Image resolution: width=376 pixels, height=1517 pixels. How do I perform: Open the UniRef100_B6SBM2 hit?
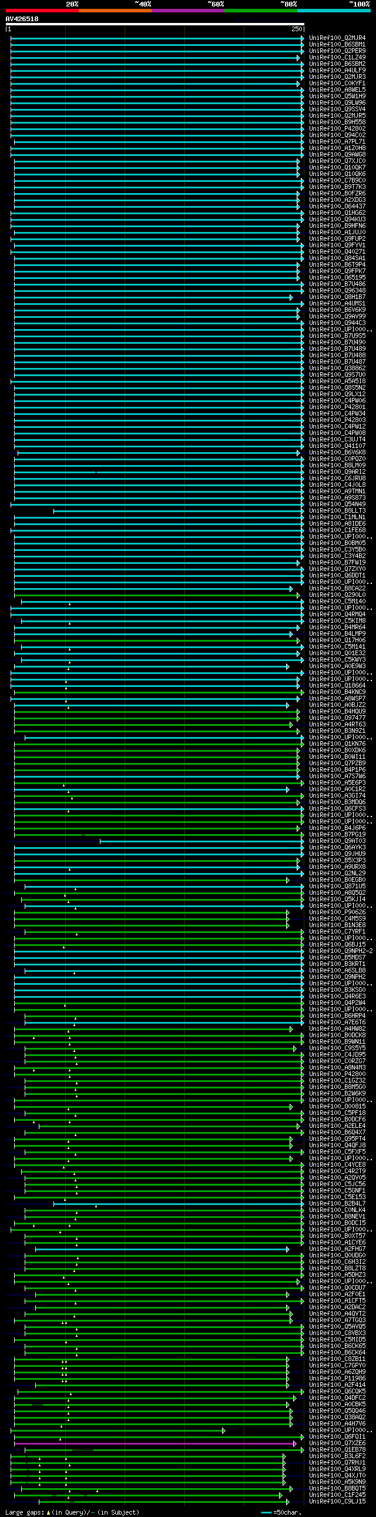coord(337,64)
